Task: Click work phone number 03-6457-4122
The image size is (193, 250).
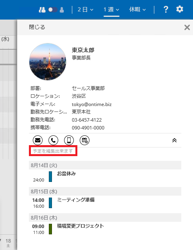Action: 87,120
